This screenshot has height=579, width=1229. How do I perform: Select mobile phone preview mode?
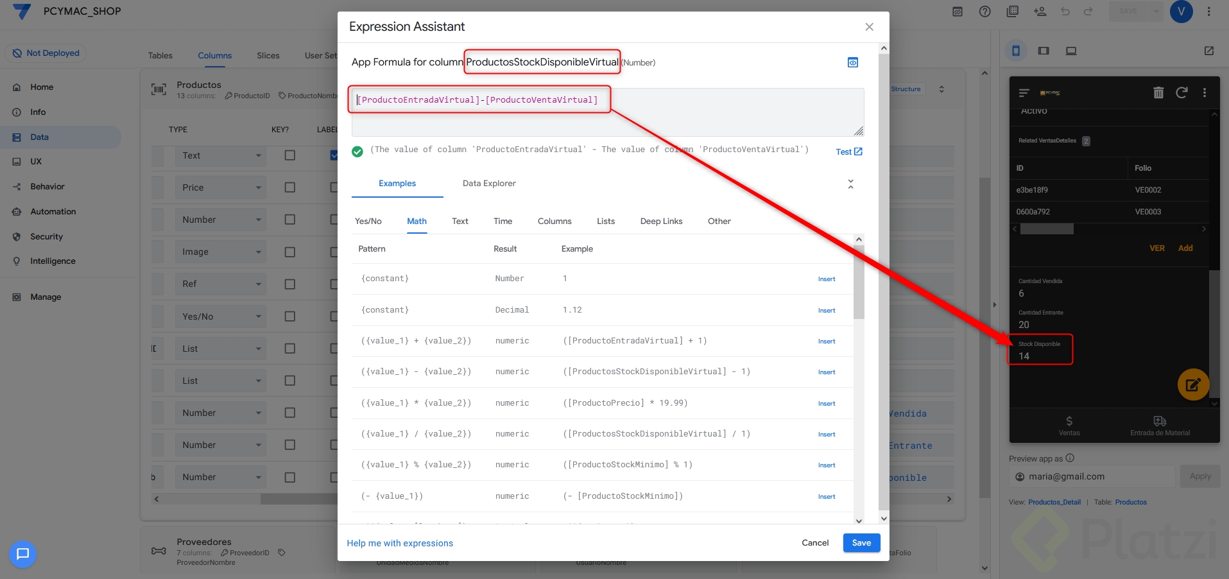click(1016, 51)
